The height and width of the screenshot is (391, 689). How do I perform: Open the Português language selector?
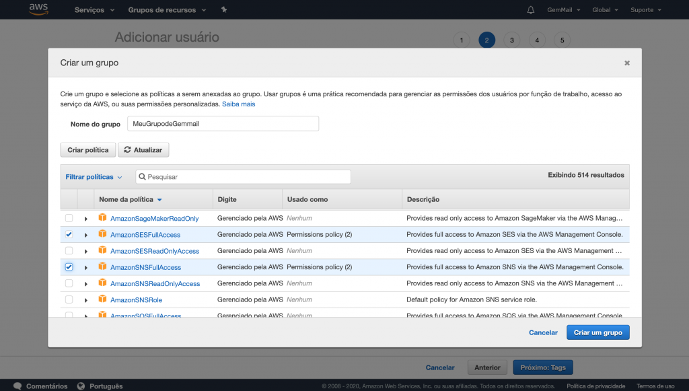click(x=100, y=386)
